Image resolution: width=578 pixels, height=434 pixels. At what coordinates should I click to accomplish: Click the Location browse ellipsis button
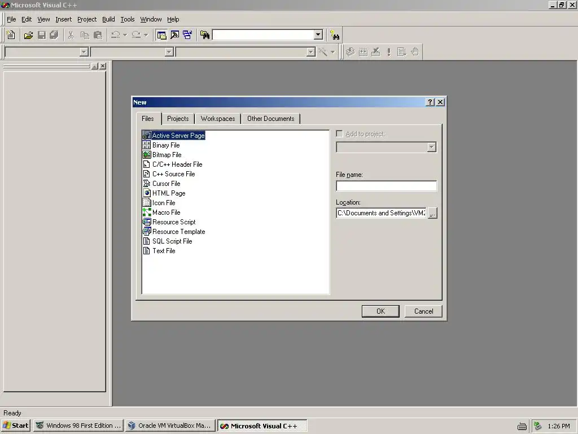[432, 213]
